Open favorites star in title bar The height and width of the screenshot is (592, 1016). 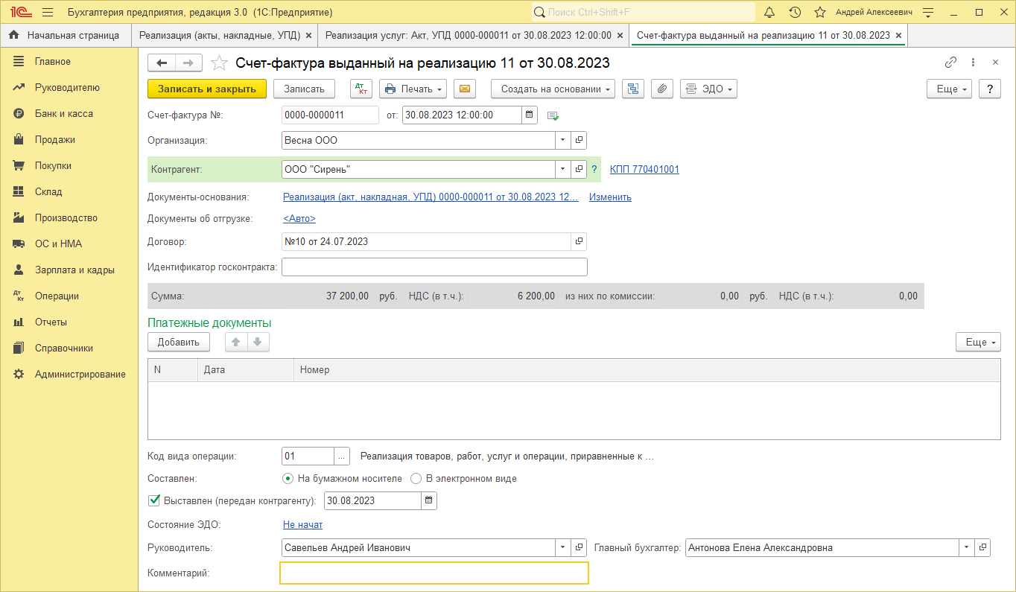[x=820, y=13]
